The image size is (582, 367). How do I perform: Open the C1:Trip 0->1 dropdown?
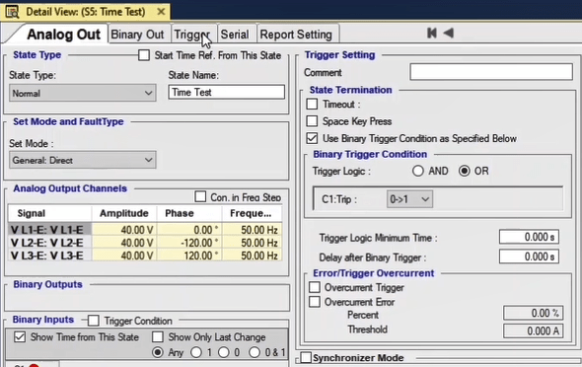pyautogui.click(x=409, y=199)
